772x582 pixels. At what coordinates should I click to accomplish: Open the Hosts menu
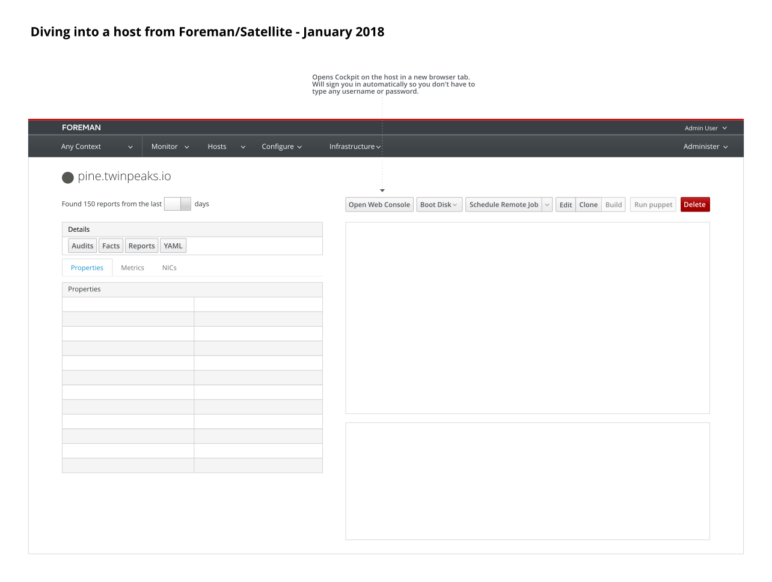tap(226, 147)
